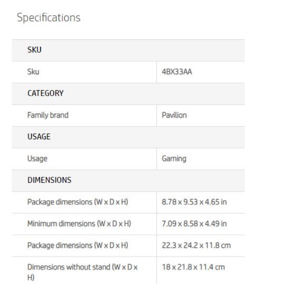
Task: Select the Pavilion brand value
Action: pos(174,115)
